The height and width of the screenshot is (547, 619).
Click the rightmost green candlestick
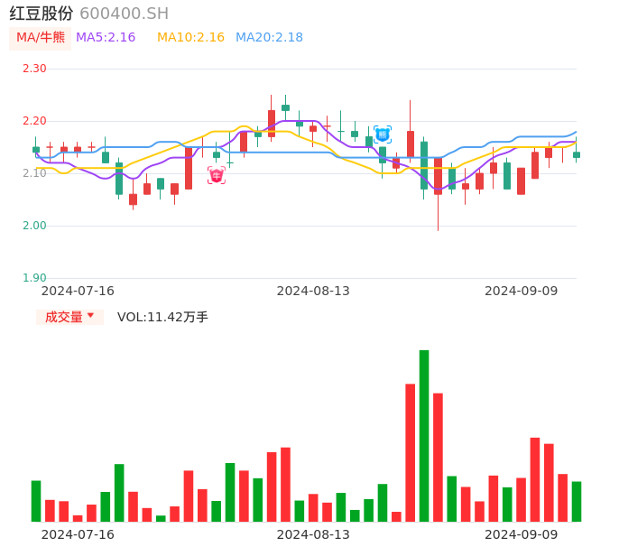tap(577, 154)
